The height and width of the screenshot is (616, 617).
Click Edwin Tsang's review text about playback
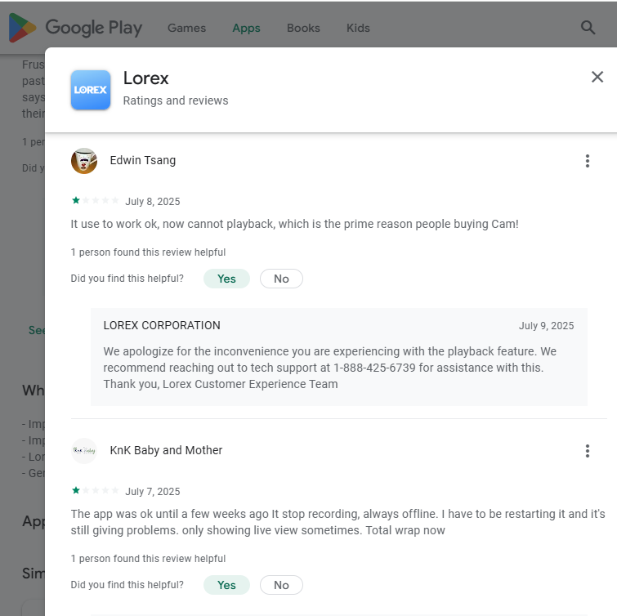click(294, 224)
